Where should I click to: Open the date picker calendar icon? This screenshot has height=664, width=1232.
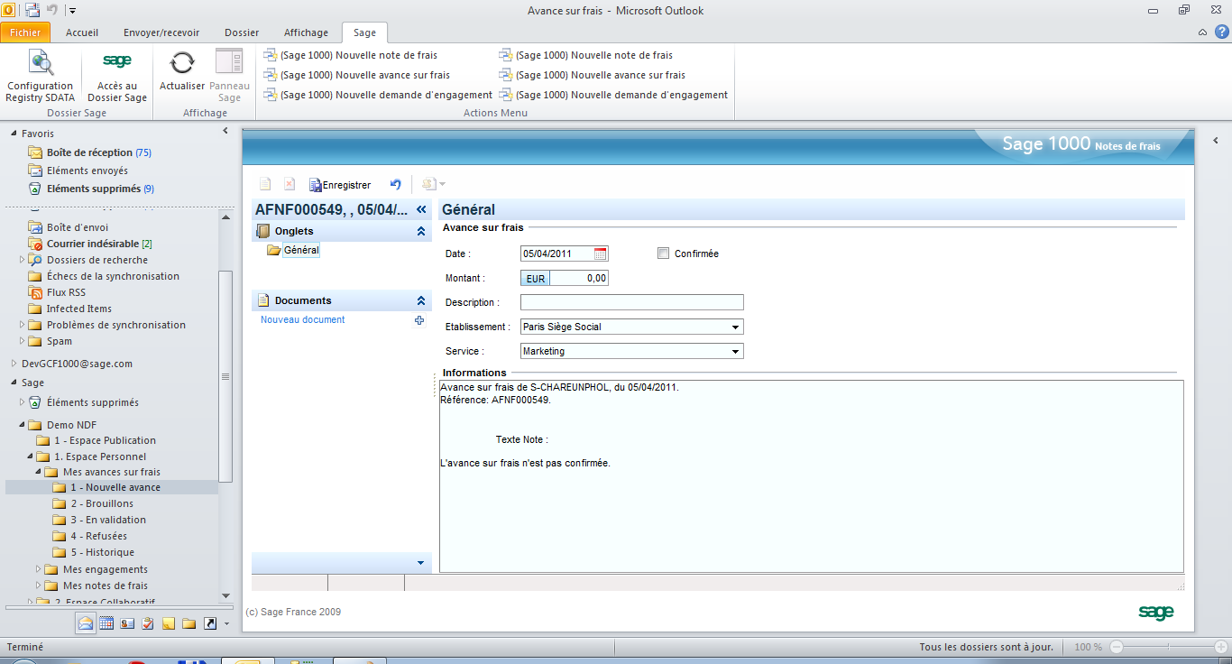(601, 254)
